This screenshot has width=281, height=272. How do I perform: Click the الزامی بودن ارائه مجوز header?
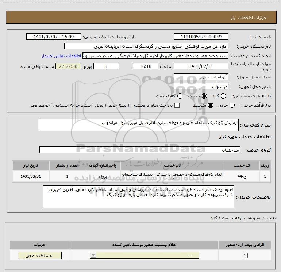click(245, 245)
